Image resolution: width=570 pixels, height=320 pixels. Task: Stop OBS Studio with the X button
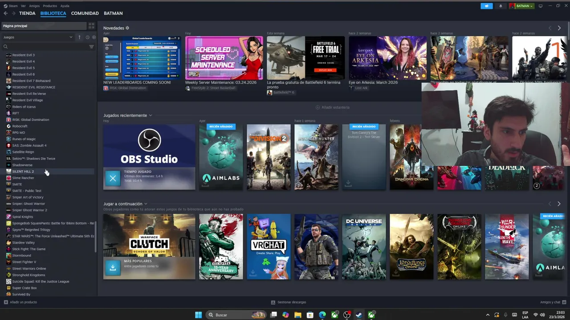click(113, 178)
